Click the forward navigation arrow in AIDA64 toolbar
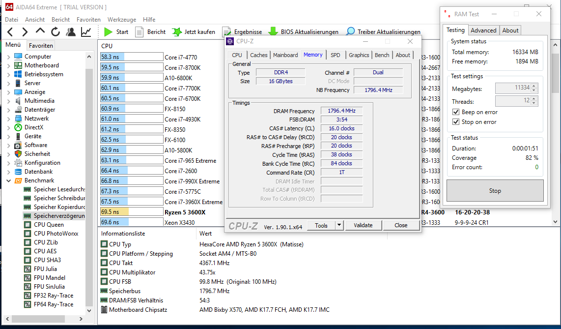The image size is (561, 329). point(25,32)
